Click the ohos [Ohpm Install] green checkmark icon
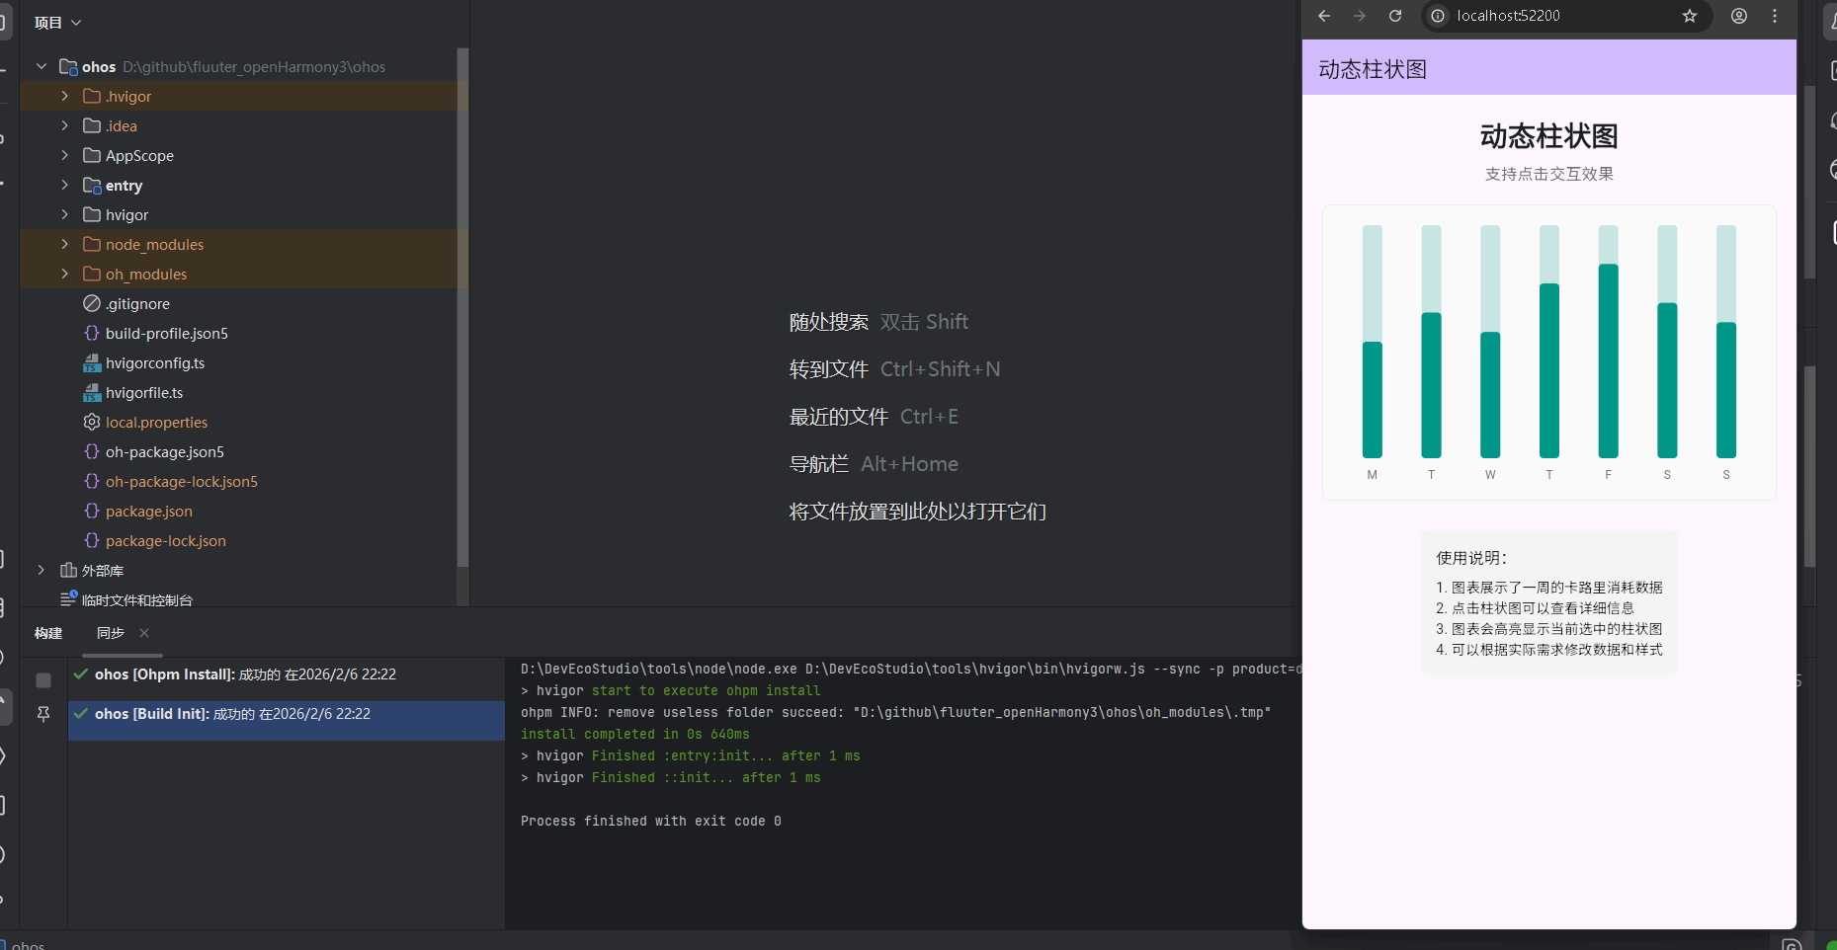Image resolution: width=1837 pixels, height=950 pixels. pyautogui.click(x=81, y=673)
